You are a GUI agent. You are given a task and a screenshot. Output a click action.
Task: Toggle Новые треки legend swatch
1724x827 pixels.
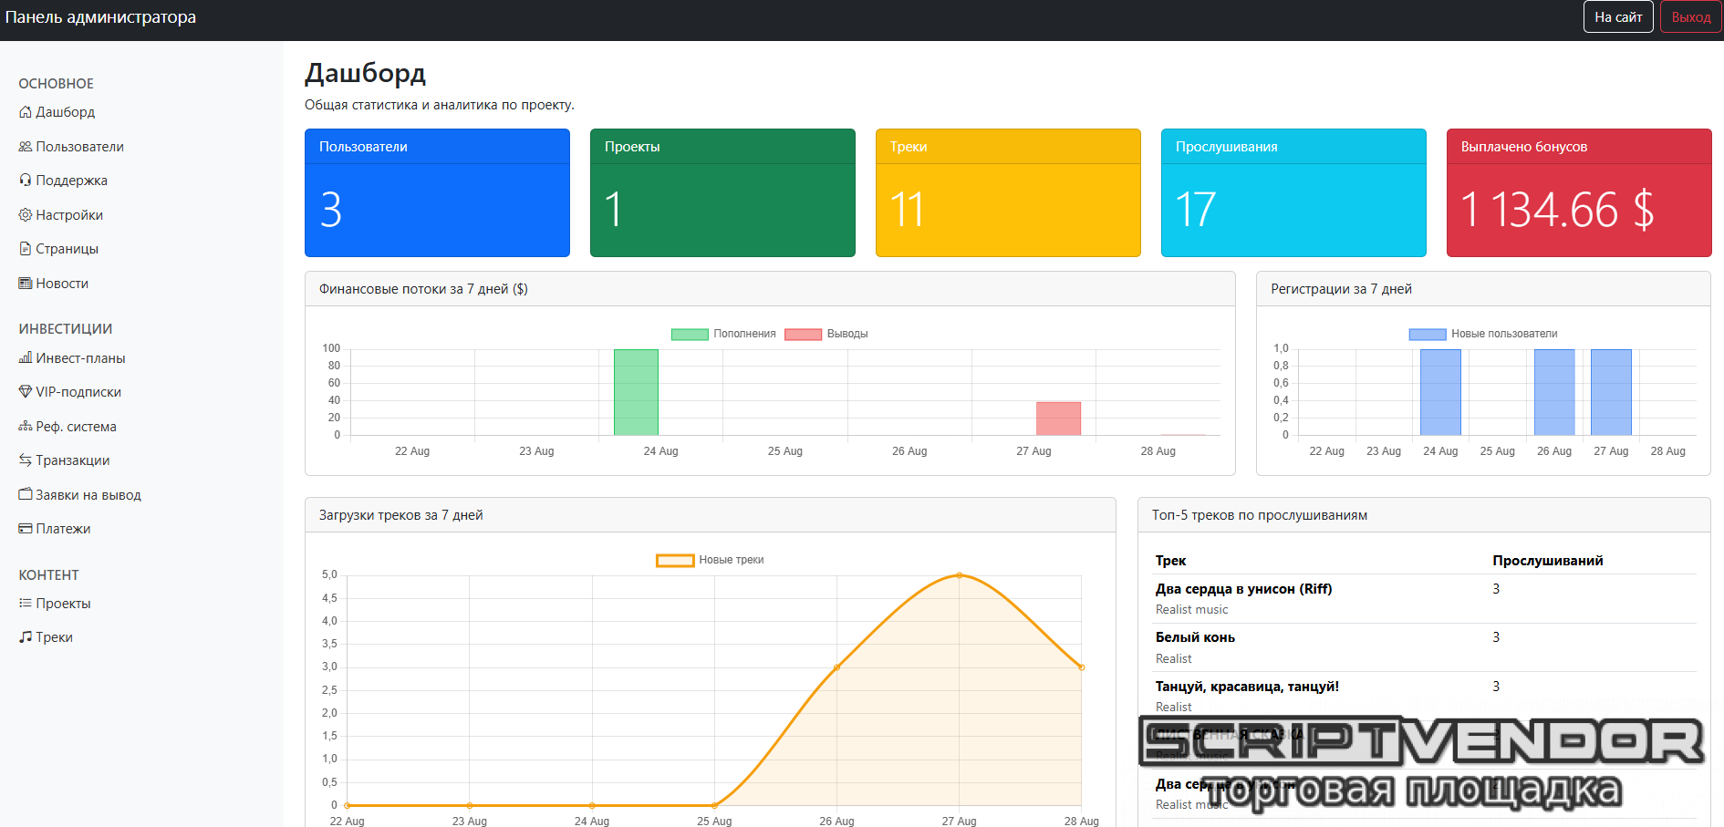[x=675, y=560]
